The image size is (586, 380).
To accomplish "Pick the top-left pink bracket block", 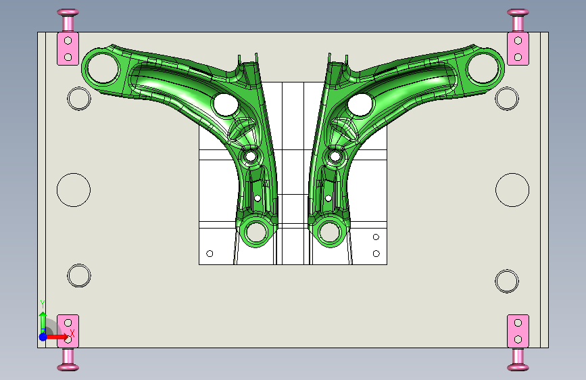I will pos(68,49).
